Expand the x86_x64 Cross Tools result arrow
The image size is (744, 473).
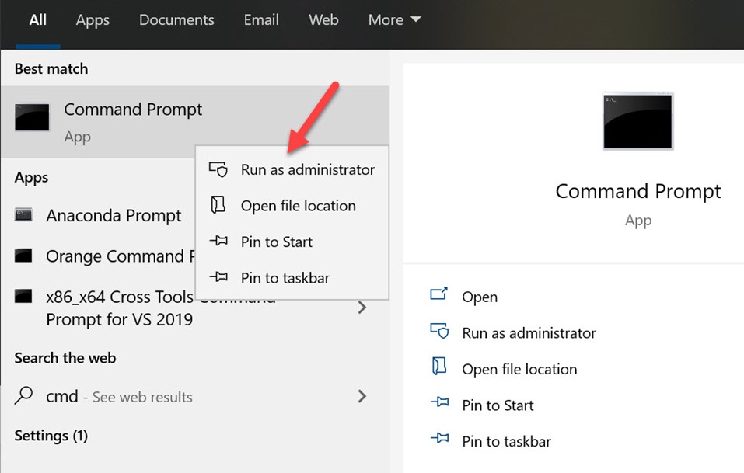(362, 308)
